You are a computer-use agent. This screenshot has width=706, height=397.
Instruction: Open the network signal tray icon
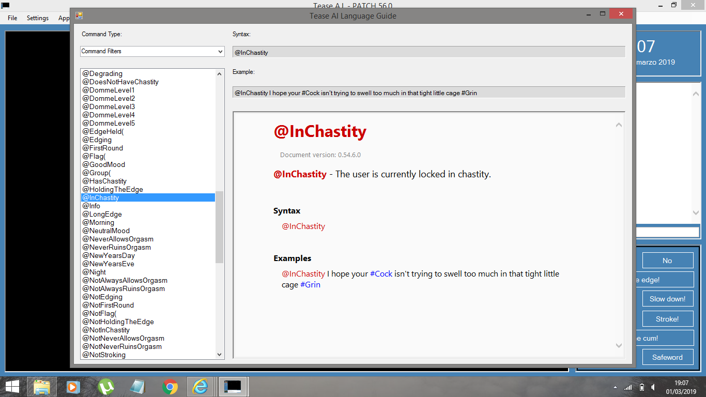click(628, 387)
